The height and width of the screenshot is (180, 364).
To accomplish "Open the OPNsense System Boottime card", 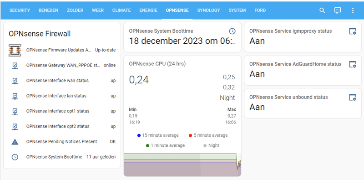I will point(182,37).
